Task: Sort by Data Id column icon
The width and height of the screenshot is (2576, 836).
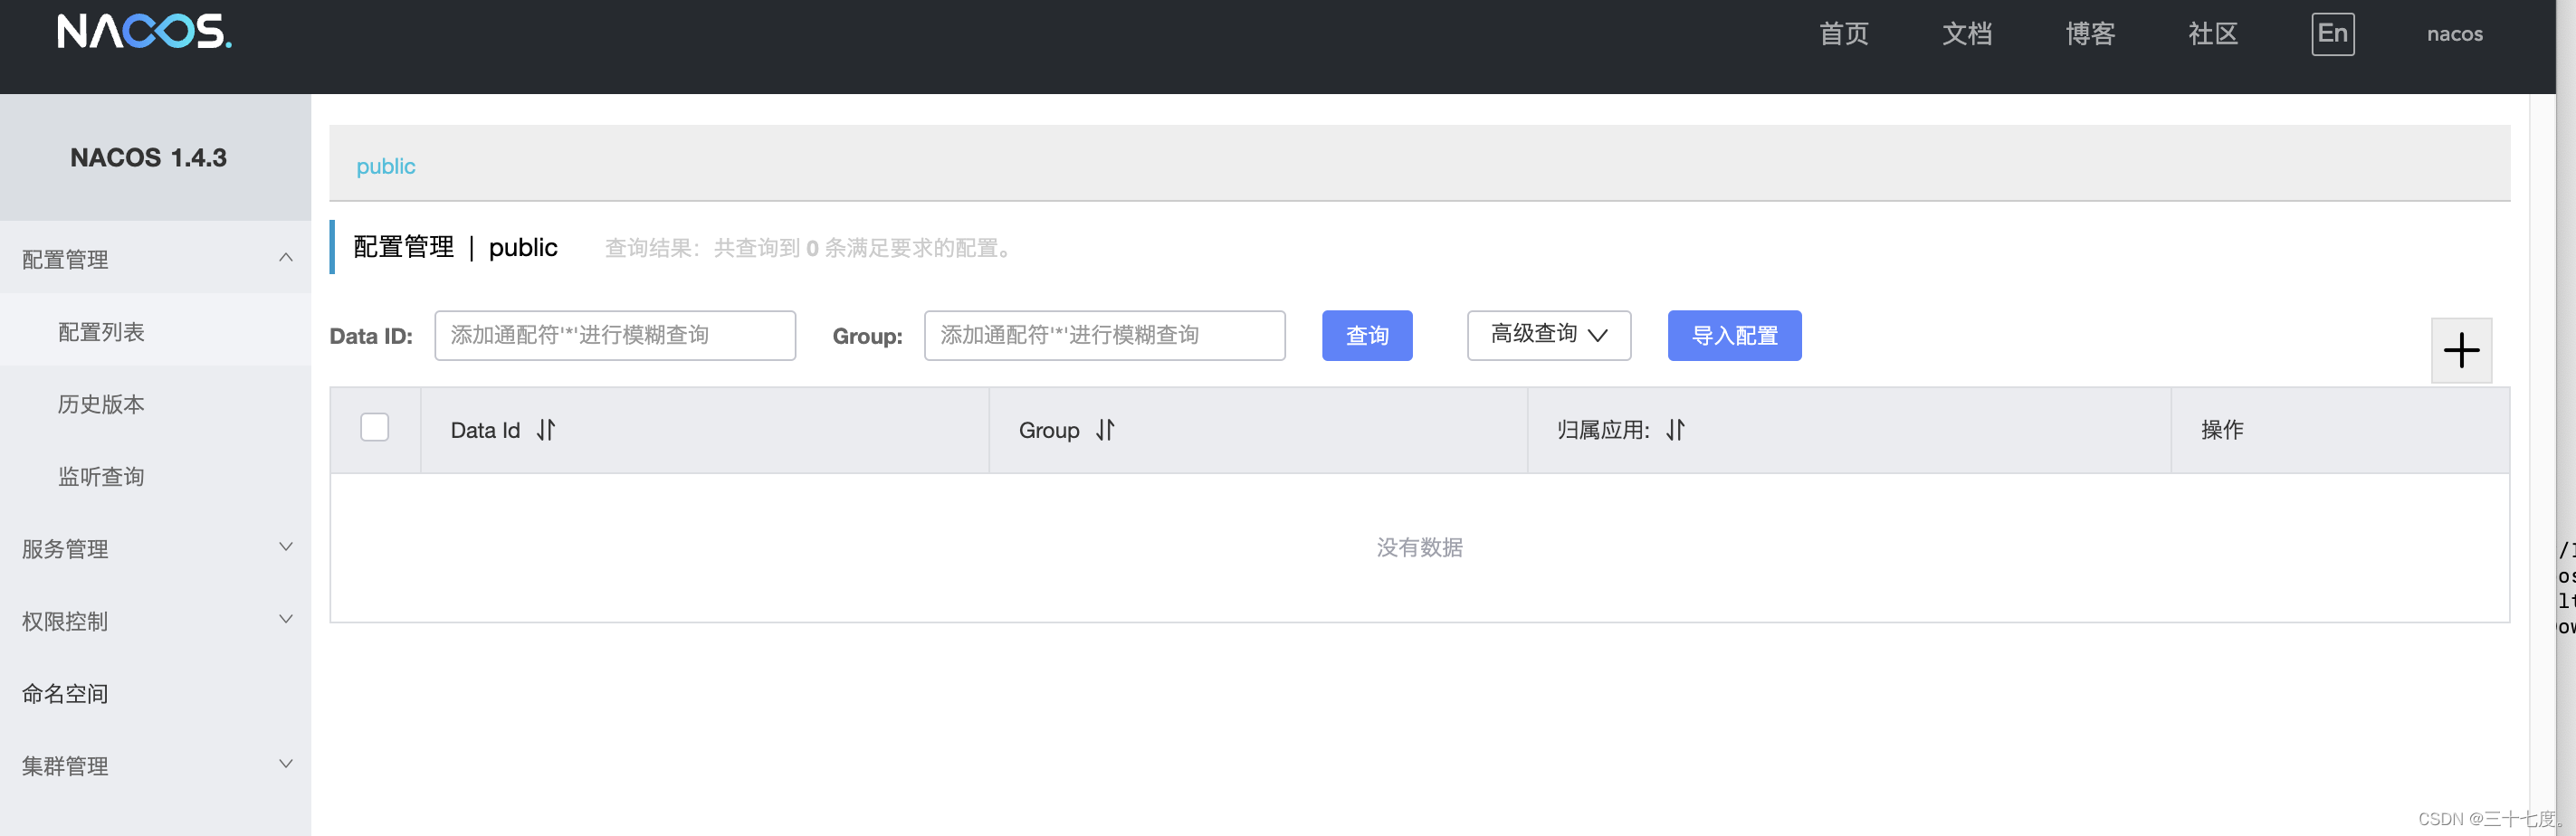Action: coord(546,430)
